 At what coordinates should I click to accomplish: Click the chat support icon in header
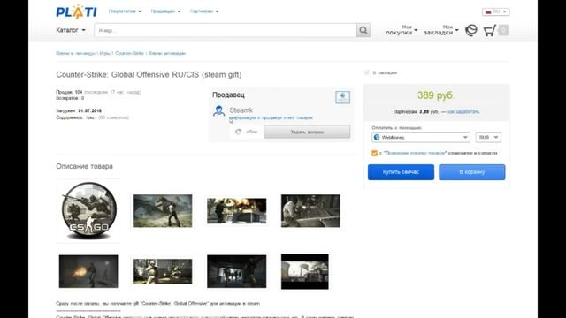[471, 30]
